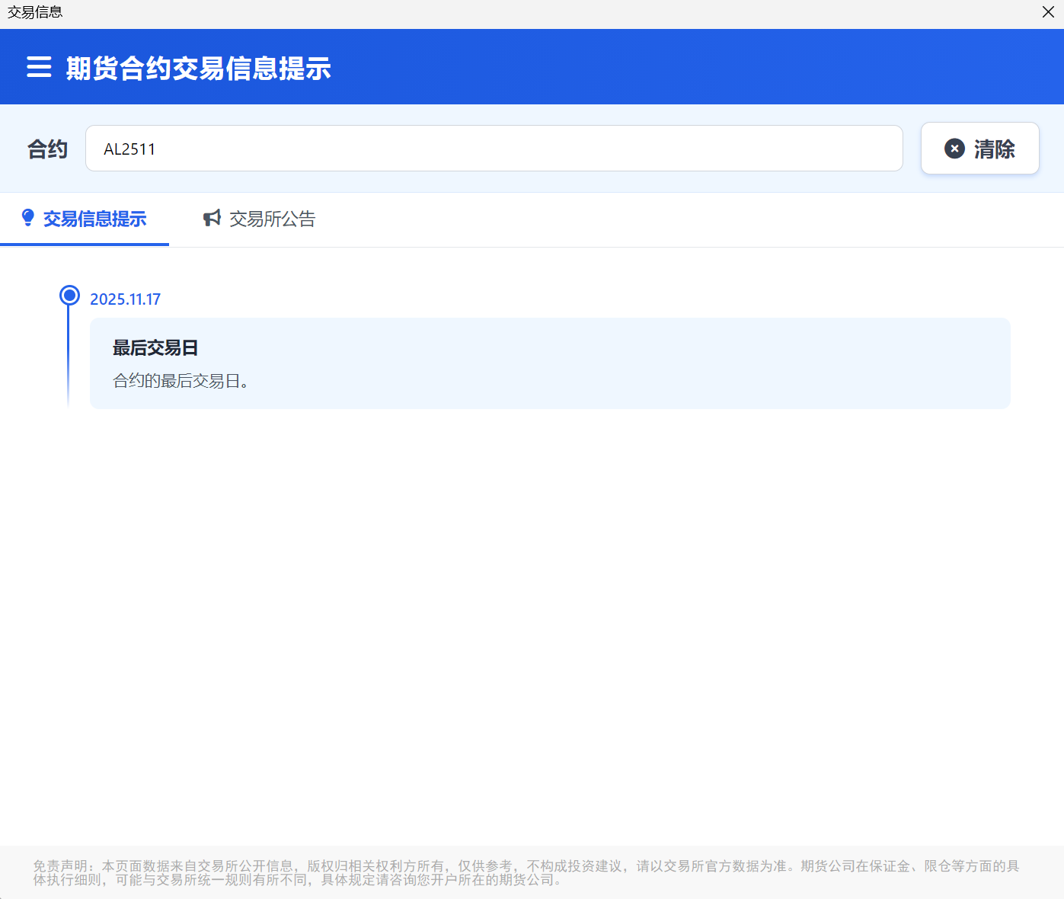Open the hamburger menu in the header

tap(39, 67)
